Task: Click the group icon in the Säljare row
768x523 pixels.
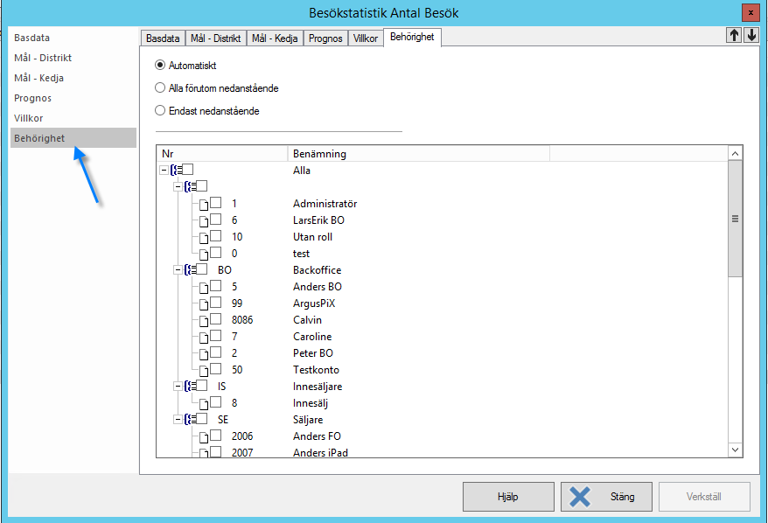Action: 190,420
